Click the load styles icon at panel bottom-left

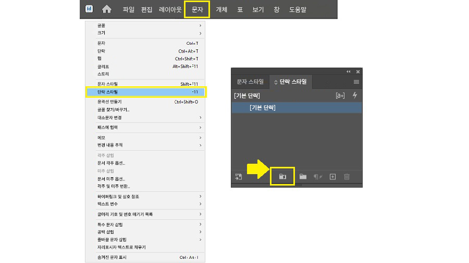[x=238, y=177]
